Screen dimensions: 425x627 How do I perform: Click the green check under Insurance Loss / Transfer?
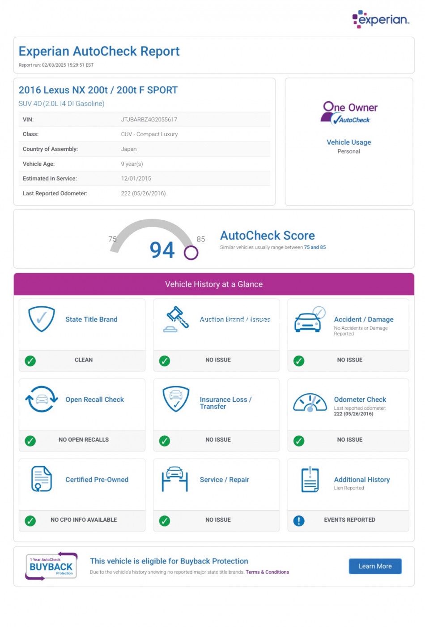165,441
